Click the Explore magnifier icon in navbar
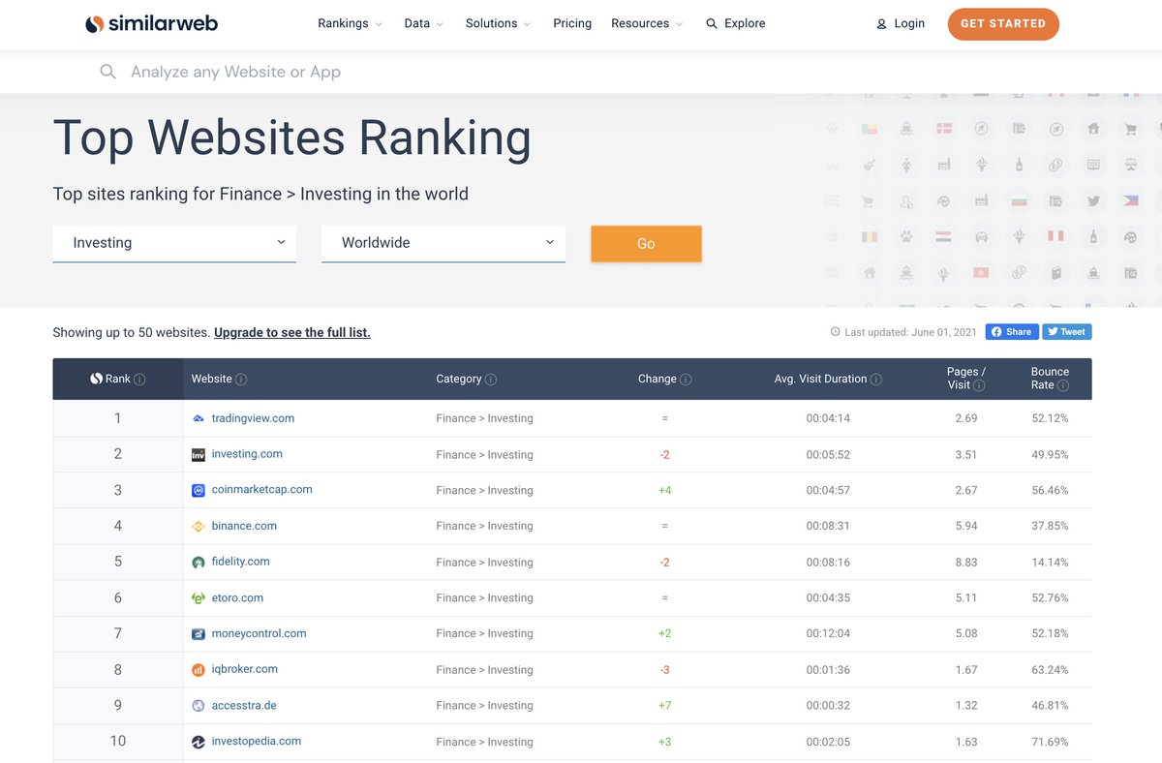This screenshot has height=763, width=1162. point(712,24)
